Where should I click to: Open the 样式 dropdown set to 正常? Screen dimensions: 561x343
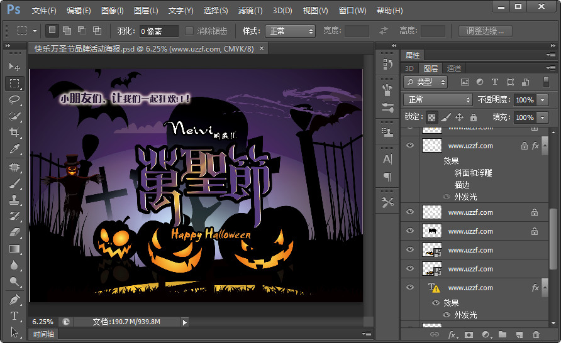pyautogui.click(x=289, y=31)
